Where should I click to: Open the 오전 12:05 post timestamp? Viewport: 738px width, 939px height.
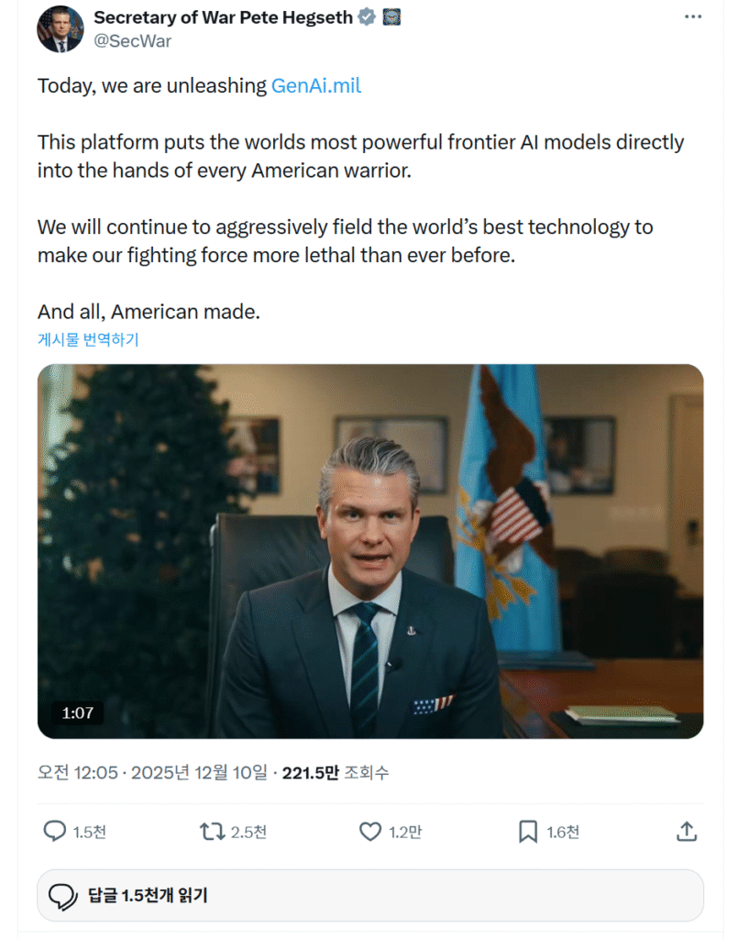pyautogui.click(x=78, y=773)
